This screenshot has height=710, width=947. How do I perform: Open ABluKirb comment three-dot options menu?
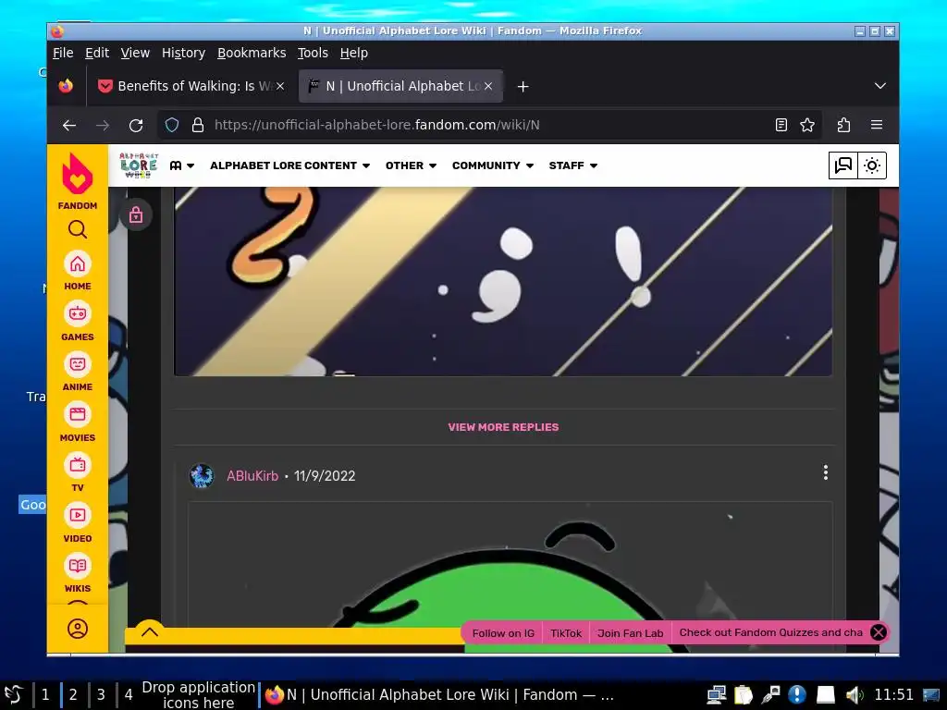click(x=826, y=472)
